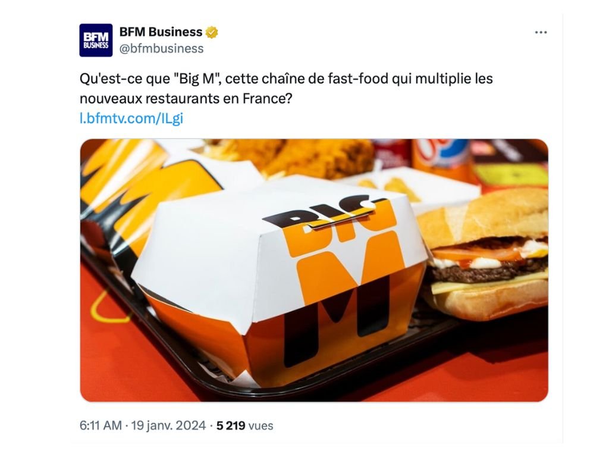Click the gold verified badge
609x457 pixels.
(212, 32)
